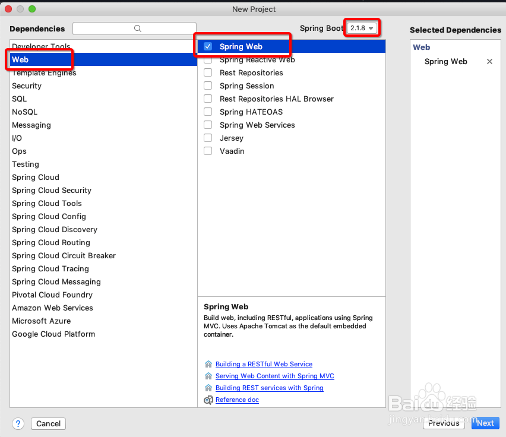Select the Testing category
Viewport: 506px width, 437px height.
103,164
